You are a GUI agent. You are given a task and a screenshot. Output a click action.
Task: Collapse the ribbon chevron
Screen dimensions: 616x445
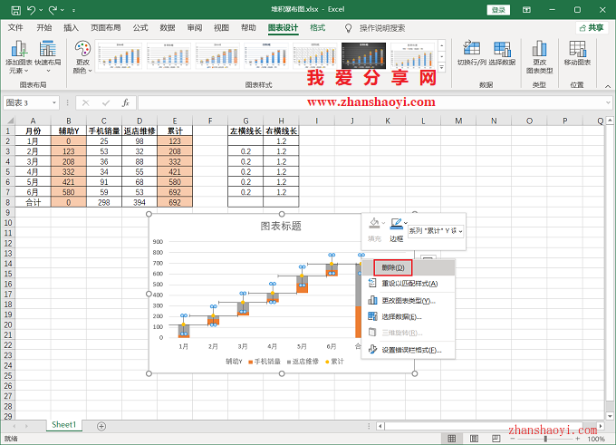[x=608, y=86]
